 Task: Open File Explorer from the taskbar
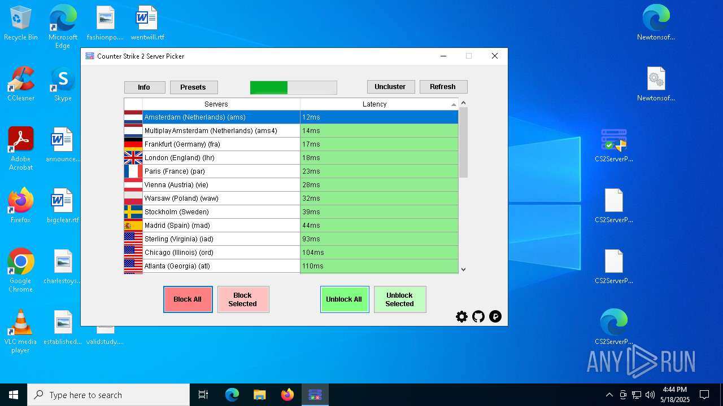259,395
